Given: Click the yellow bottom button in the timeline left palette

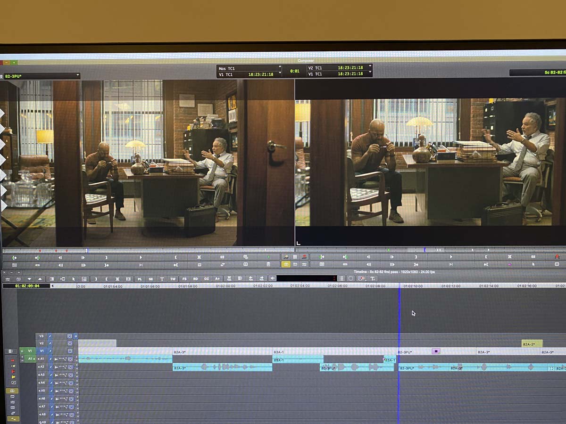Looking at the screenshot, I should 13,418.
